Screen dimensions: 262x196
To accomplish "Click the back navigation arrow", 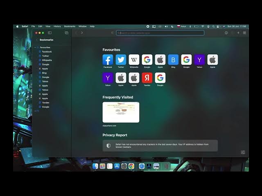I will [x=76, y=33].
